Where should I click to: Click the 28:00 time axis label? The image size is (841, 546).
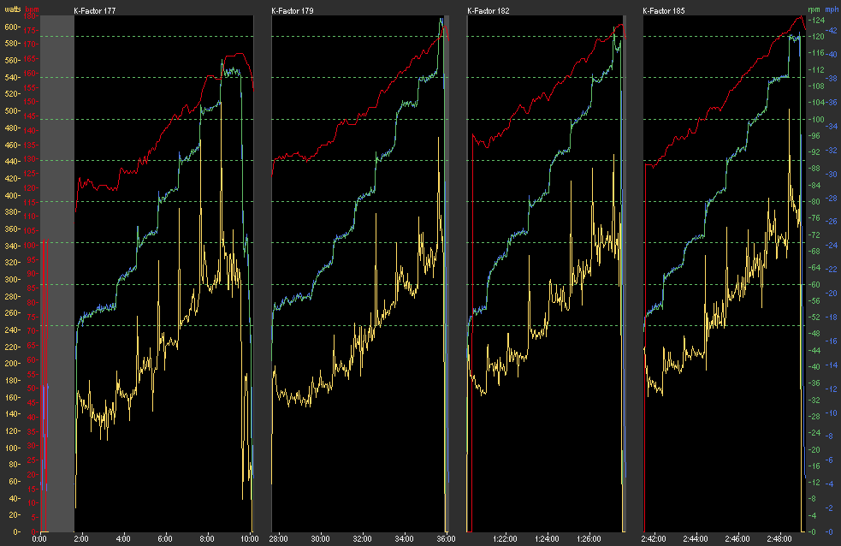click(278, 538)
